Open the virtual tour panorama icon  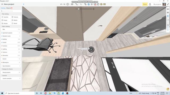[x=104, y=4]
